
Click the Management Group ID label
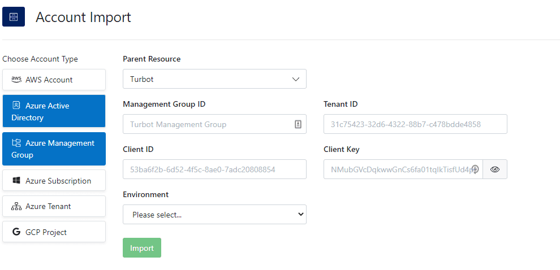164,104
